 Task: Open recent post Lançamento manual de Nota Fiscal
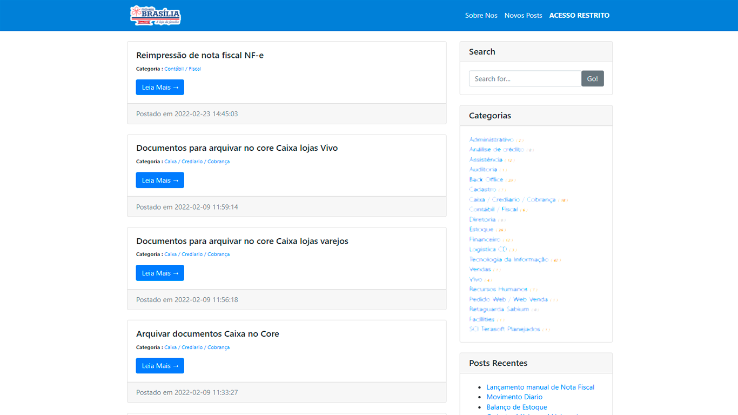[540, 387]
